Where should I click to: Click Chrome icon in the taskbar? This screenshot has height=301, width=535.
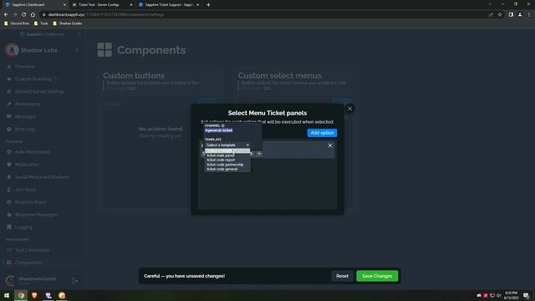[x=21, y=295]
